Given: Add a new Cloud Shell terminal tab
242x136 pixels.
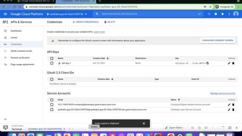Looking at the screenshot, I should 70,129.
